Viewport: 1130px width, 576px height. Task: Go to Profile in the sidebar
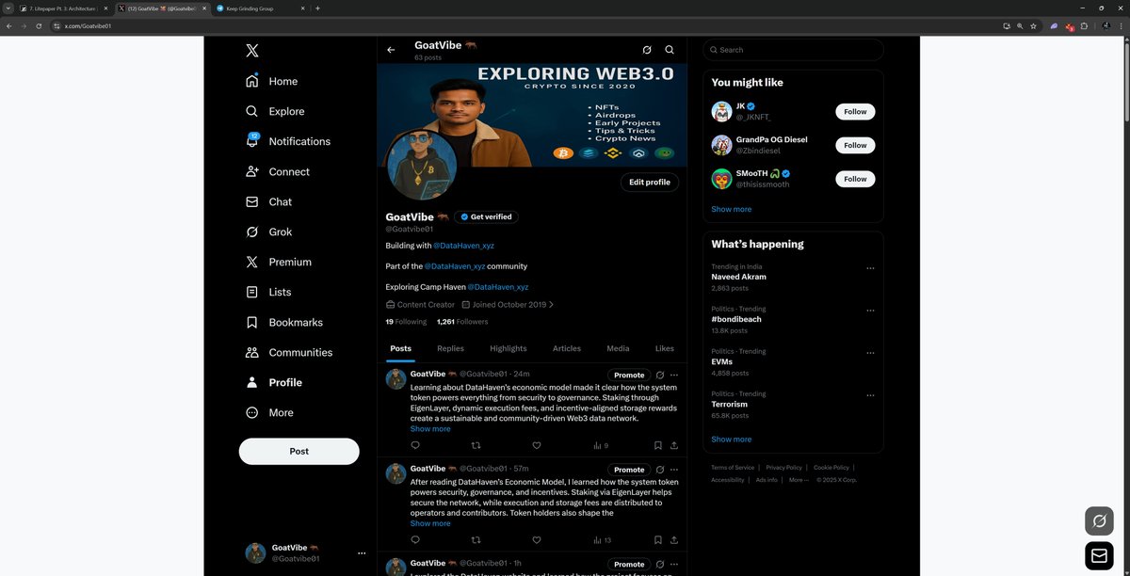pyautogui.click(x=273, y=382)
